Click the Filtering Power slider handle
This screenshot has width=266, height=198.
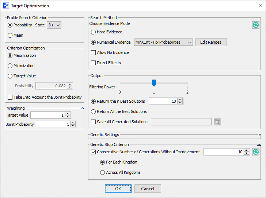coord(154,83)
